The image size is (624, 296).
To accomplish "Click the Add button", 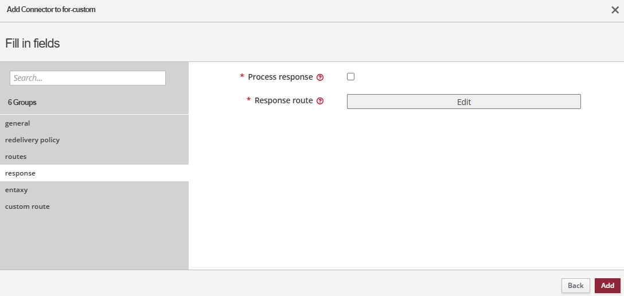I will coord(607,286).
